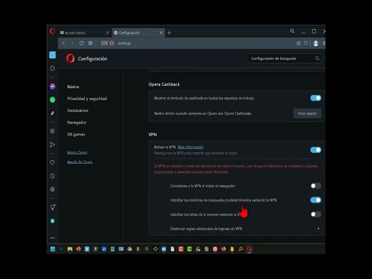Open the user profile avatar icon

click(316, 43)
